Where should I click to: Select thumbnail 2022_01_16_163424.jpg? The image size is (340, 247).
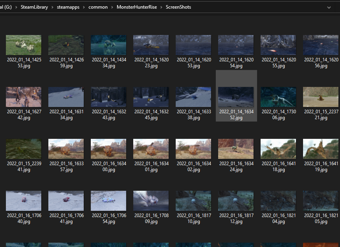point(236,149)
